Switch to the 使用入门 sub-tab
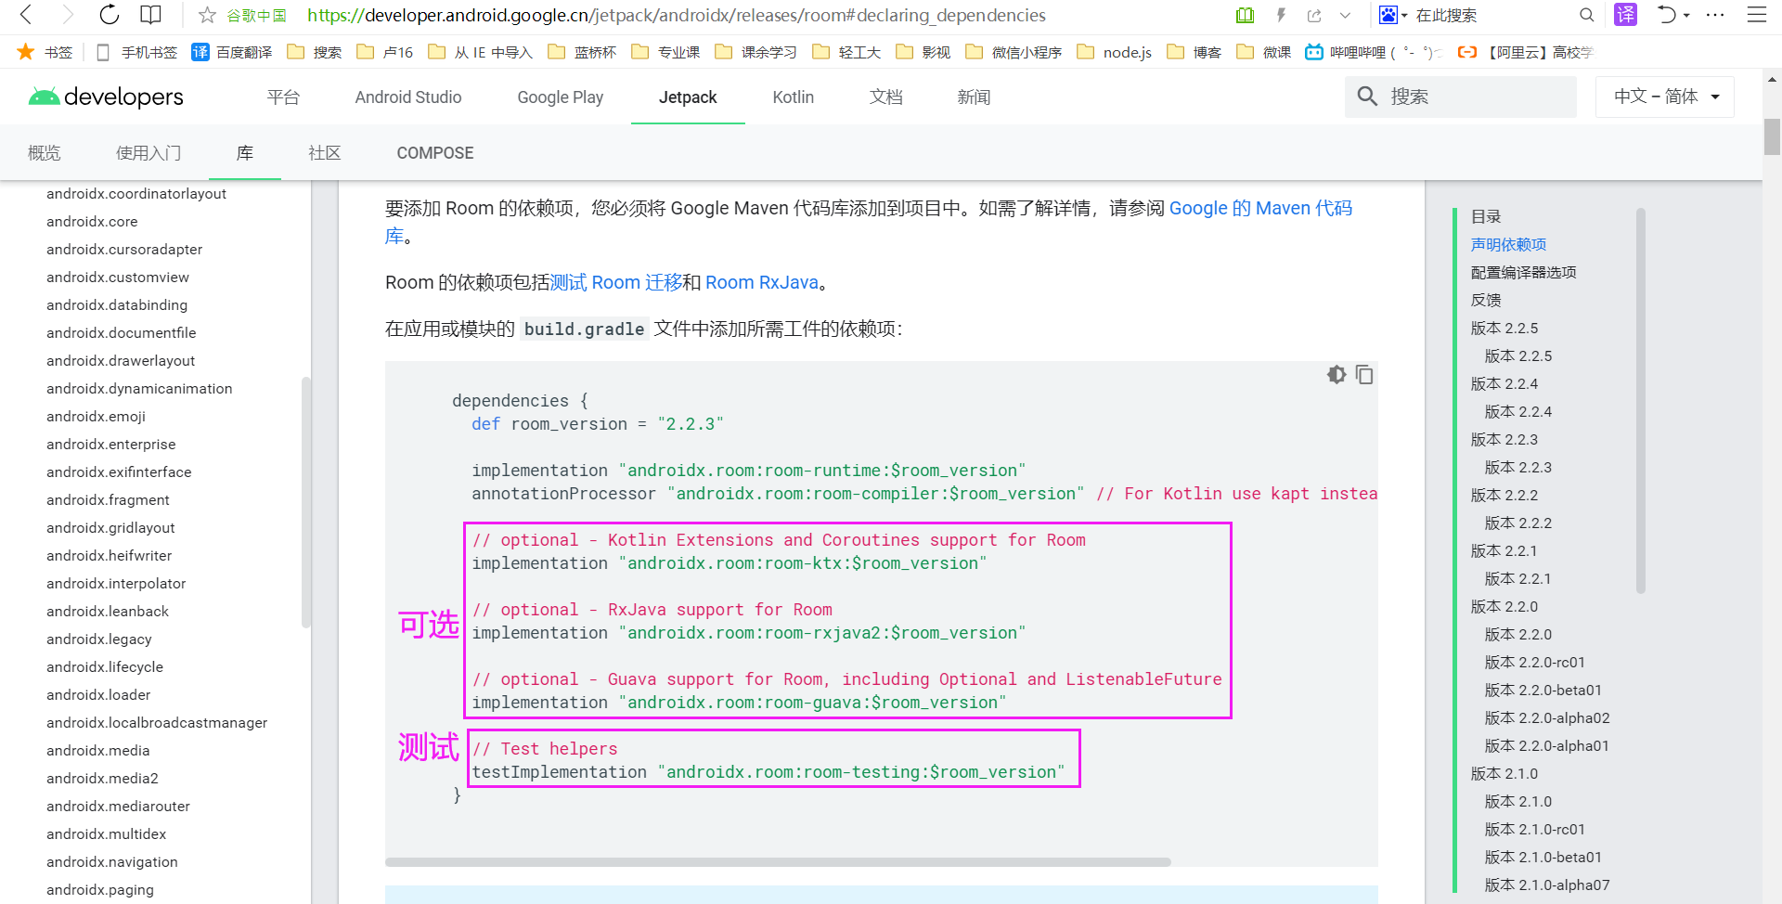 point(148,153)
